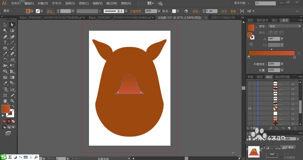Screen dimensions: 303x160
Task: Click the Recolor Artwork wheel icon
Action: [186, 11]
